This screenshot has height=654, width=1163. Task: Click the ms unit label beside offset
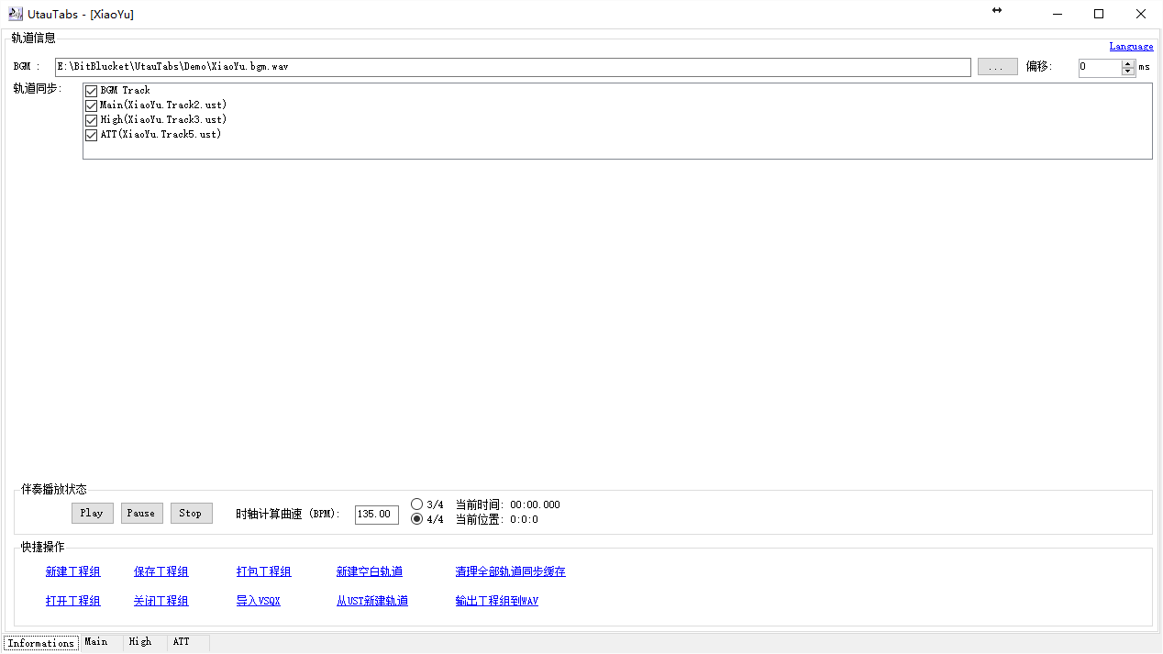pyautogui.click(x=1144, y=67)
